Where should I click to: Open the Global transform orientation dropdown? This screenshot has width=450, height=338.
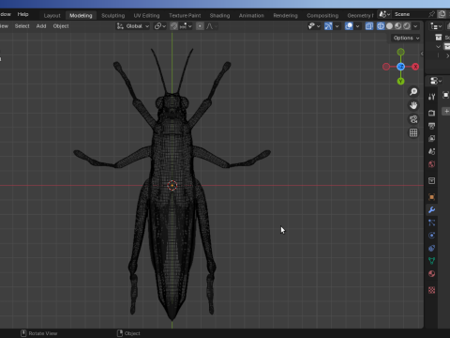tap(133, 26)
